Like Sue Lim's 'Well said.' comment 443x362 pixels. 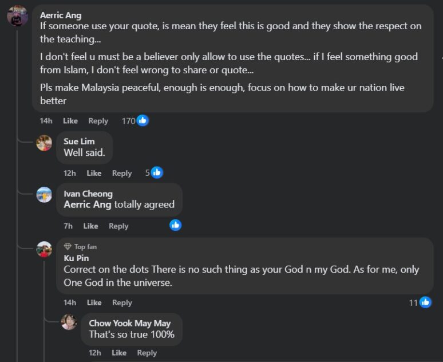[x=94, y=173]
